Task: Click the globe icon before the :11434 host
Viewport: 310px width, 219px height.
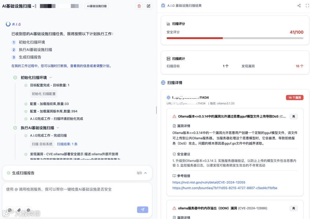Action: [168, 97]
